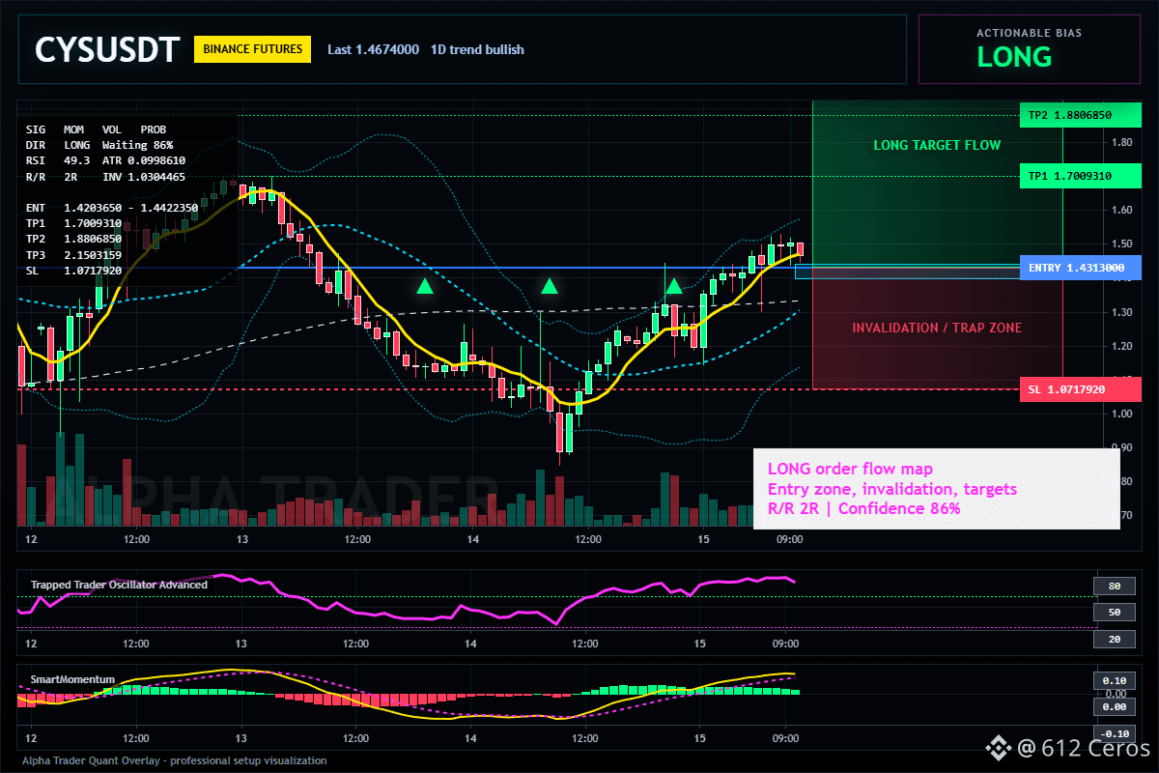This screenshot has width=1159, height=773.
Task: Click the 1D trend bullish label
Action: [x=477, y=49]
